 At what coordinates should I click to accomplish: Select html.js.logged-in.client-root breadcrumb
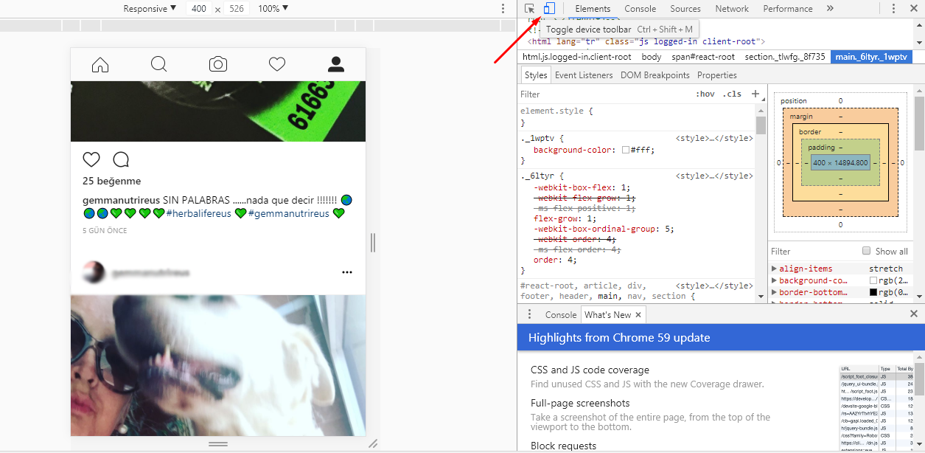tap(577, 57)
